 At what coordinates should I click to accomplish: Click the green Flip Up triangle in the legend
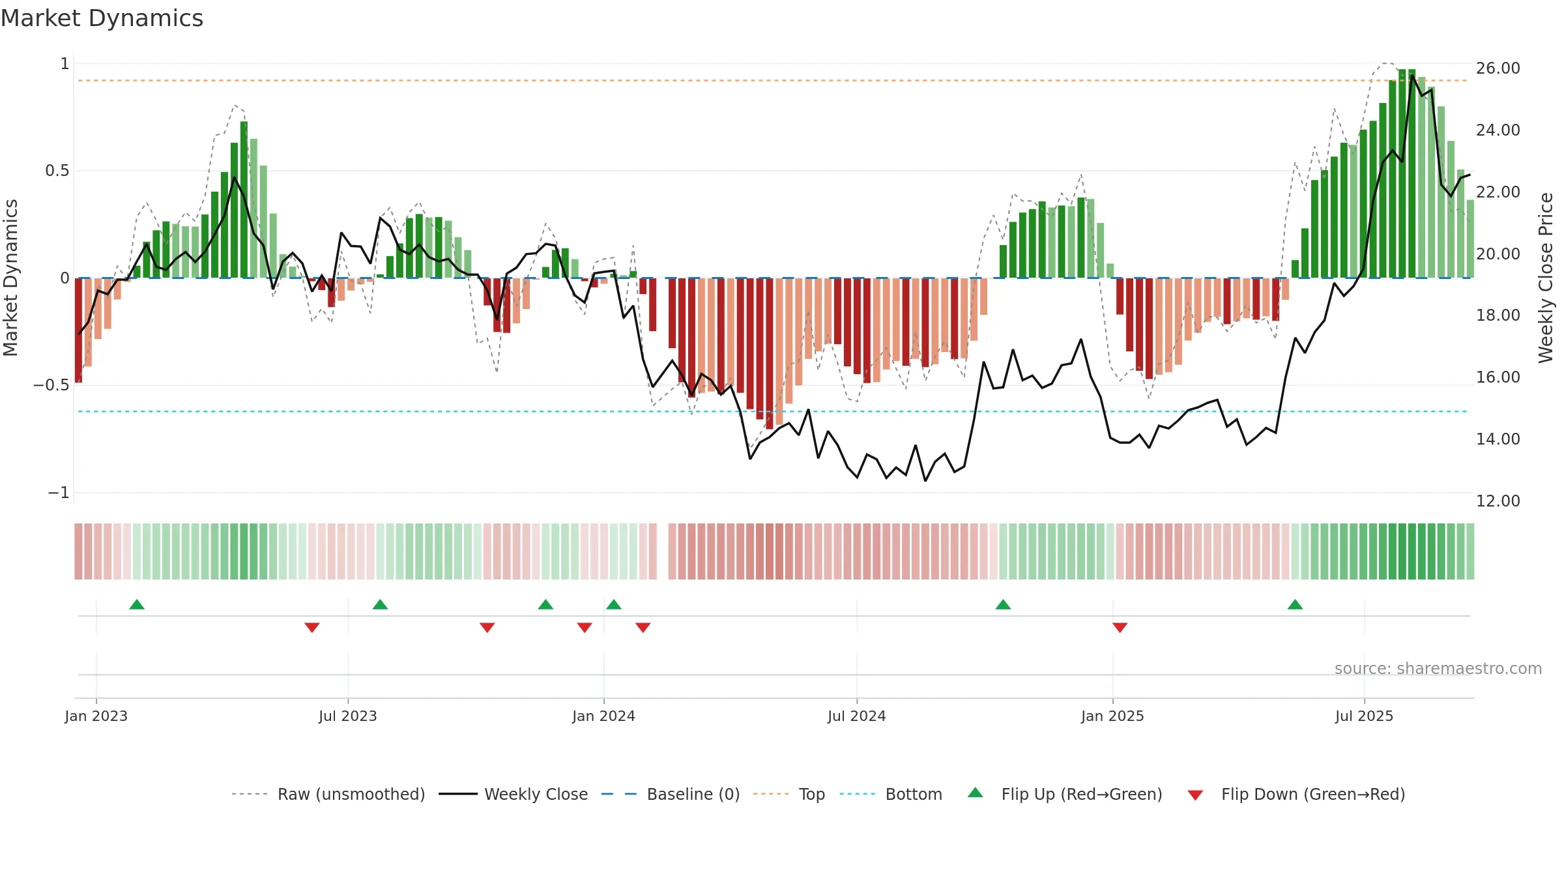(975, 793)
